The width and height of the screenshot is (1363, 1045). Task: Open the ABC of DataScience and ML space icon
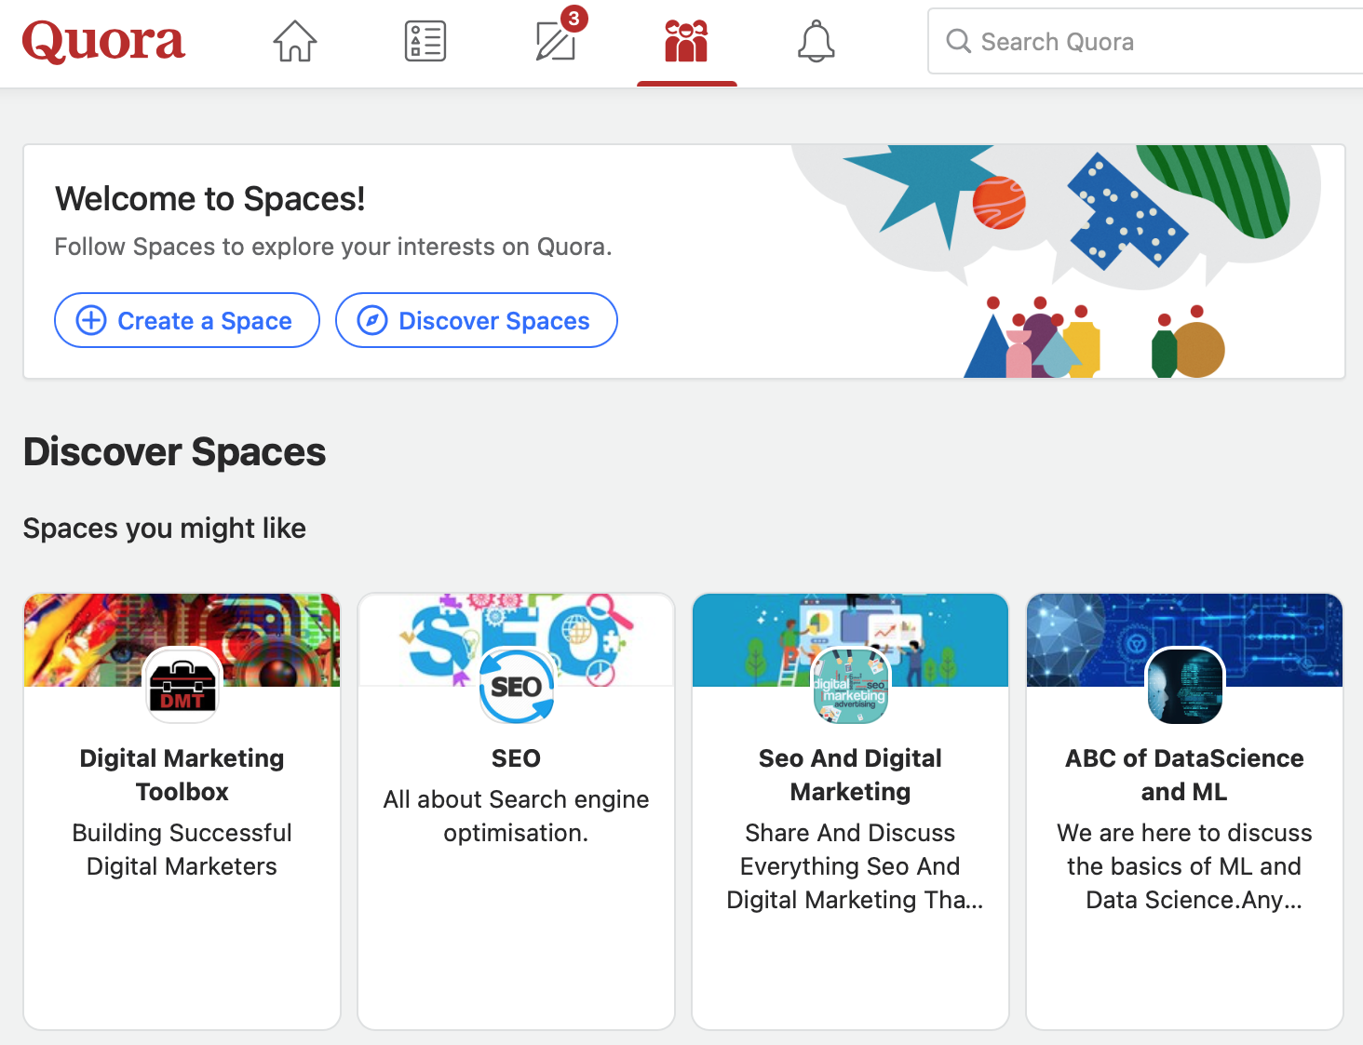click(1183, 687)
